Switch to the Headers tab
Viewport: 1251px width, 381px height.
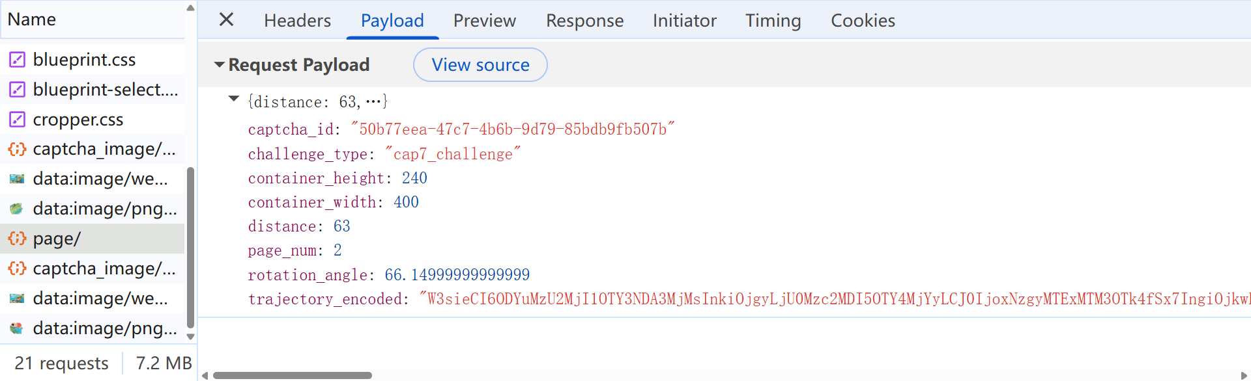pyautogui.click(x=297, y=21)
